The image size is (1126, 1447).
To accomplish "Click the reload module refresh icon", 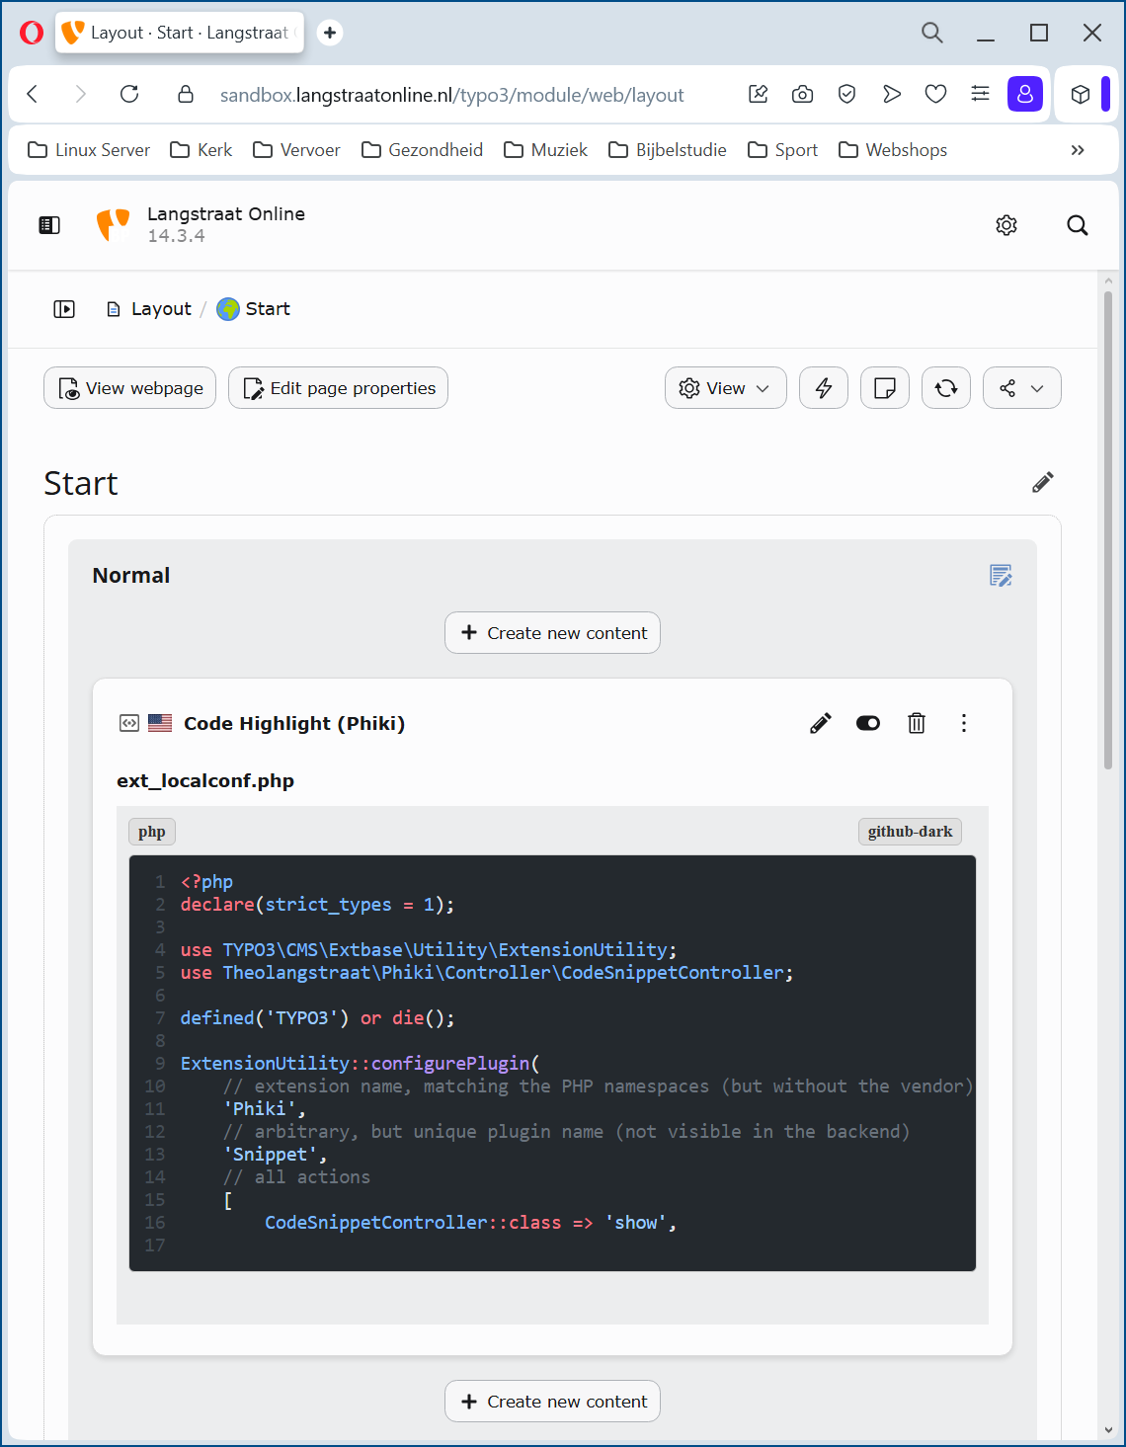I will (x=946, y=388).
